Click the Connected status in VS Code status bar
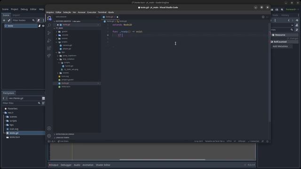301x169 pixels. 253,141
